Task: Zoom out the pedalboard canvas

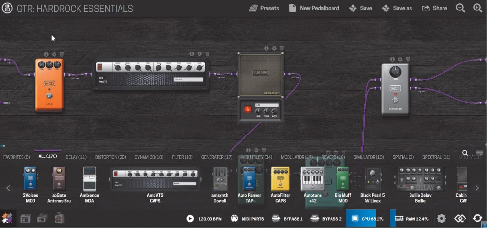Action: tap(460, 8)
